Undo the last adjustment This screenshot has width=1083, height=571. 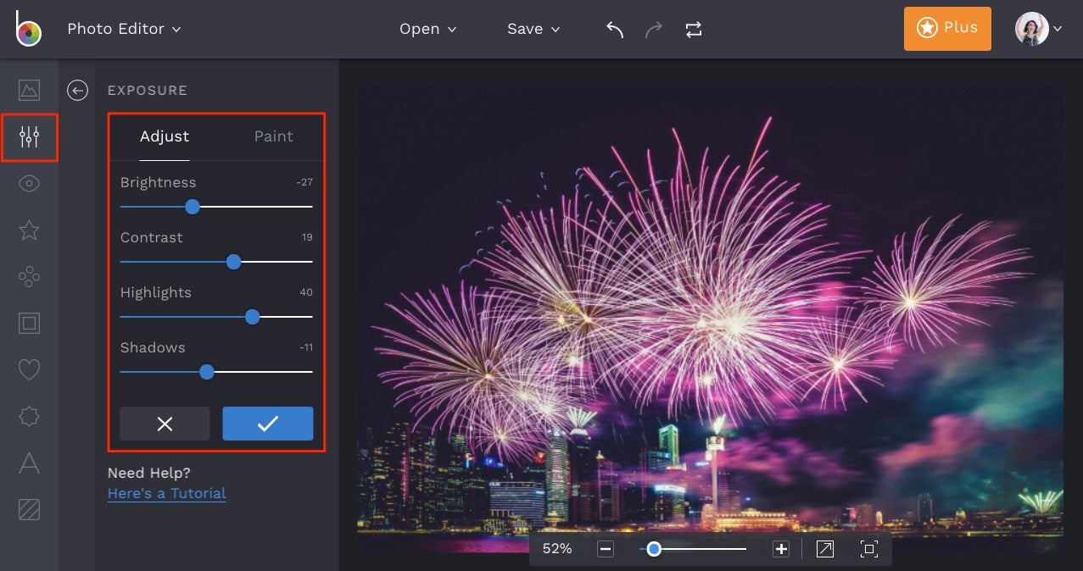[x=613, y=28]
